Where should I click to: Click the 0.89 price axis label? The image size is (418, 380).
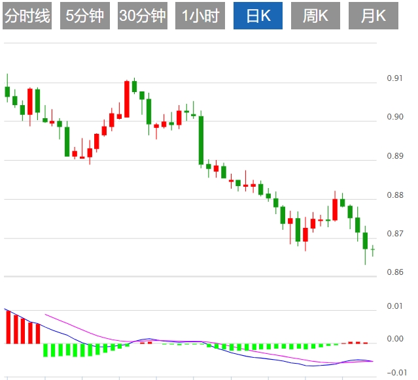point(395,156)
